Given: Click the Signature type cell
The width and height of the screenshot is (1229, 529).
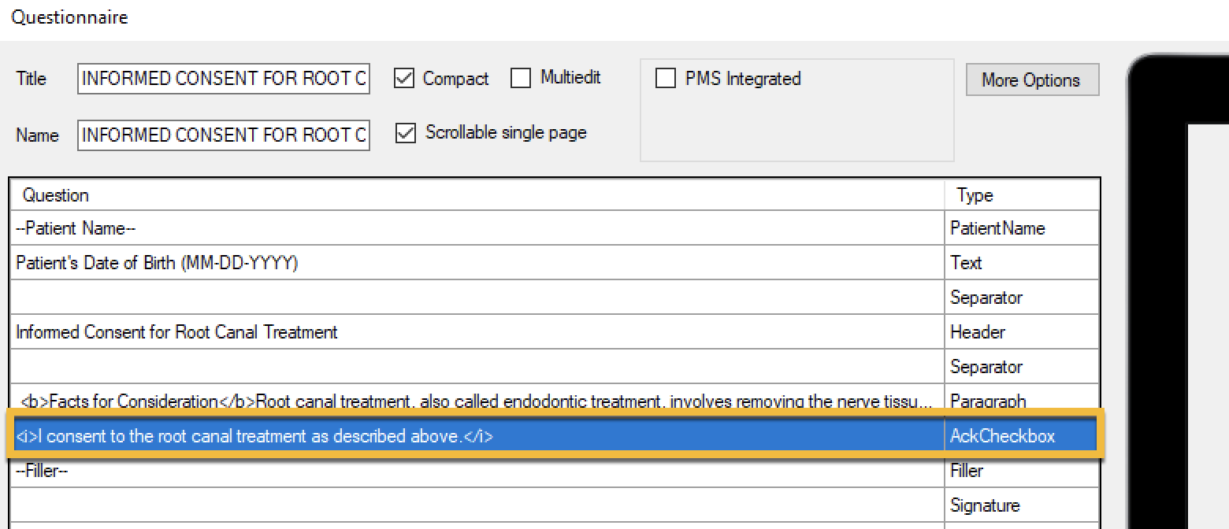Looking at the screenshot, I should (1022, 505).
